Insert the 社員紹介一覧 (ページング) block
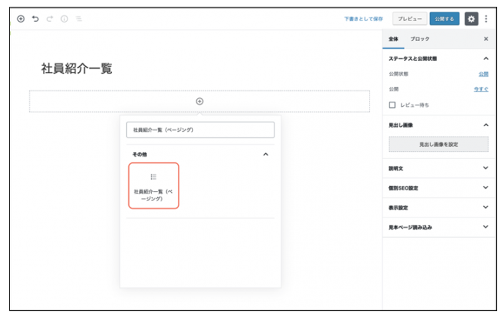The width and height of the screenshot is (502, 316). click(x=154, y=185)
